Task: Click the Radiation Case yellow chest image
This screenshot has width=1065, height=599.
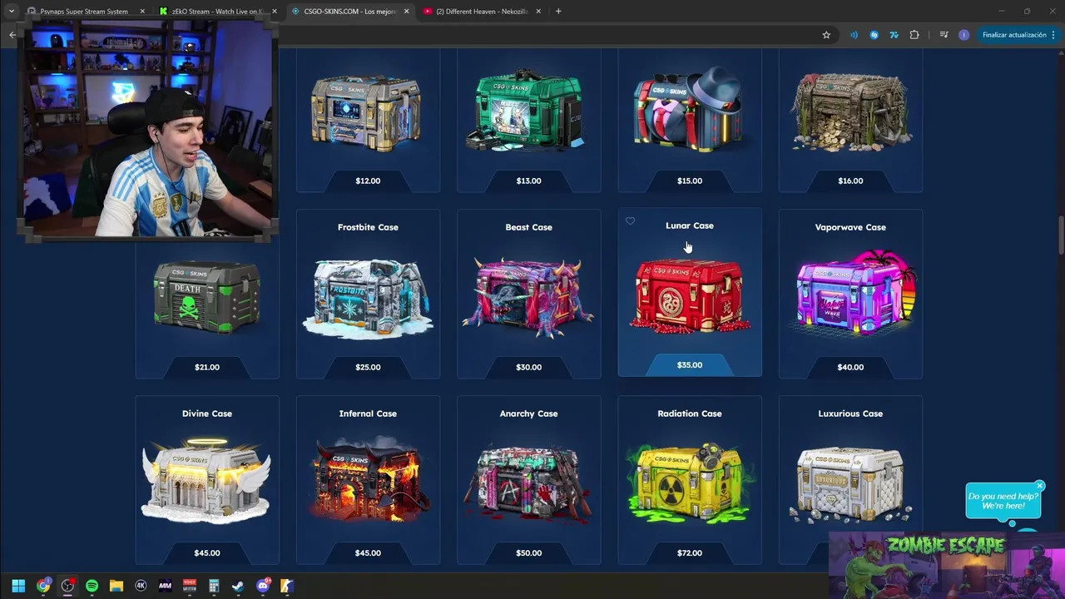Action: pyautogui.click(x=690, y=483)
